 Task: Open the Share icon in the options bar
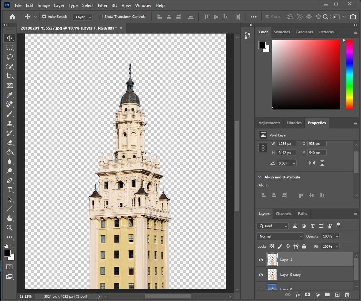[353, 16]
